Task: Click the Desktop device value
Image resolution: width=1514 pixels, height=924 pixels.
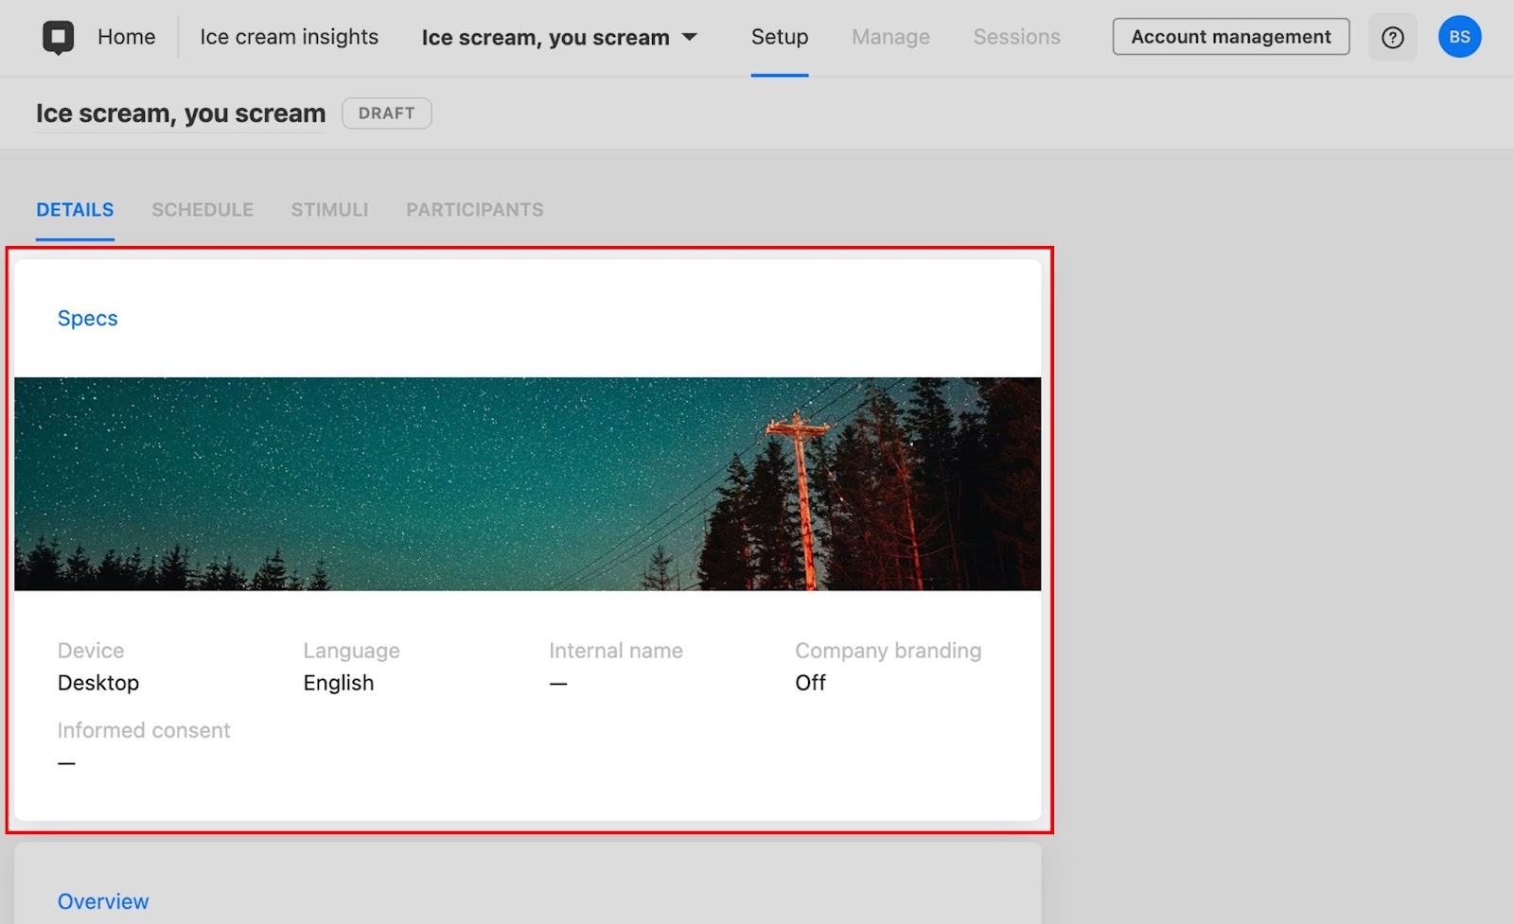Action: click(98, 683)
